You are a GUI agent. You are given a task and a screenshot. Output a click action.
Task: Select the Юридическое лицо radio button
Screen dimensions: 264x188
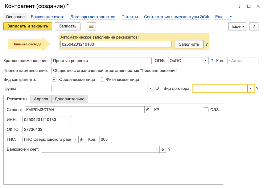[54, 80]
